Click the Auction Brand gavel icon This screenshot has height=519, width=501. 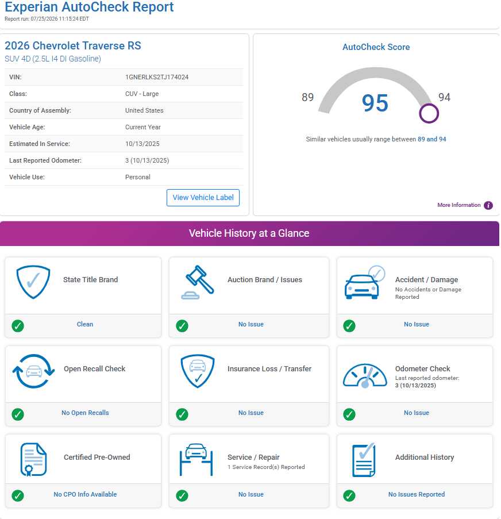click(x=198, y=282)
